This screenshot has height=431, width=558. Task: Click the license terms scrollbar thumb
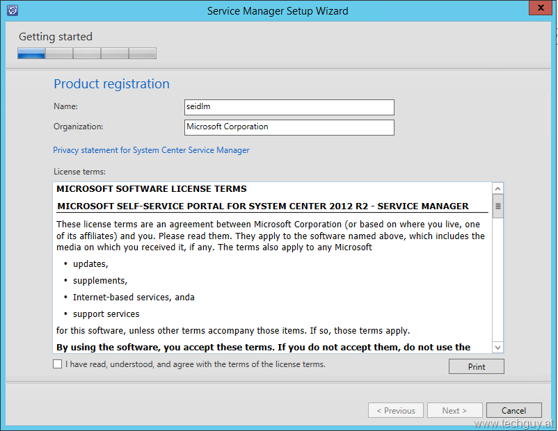[x=498, y=206]
